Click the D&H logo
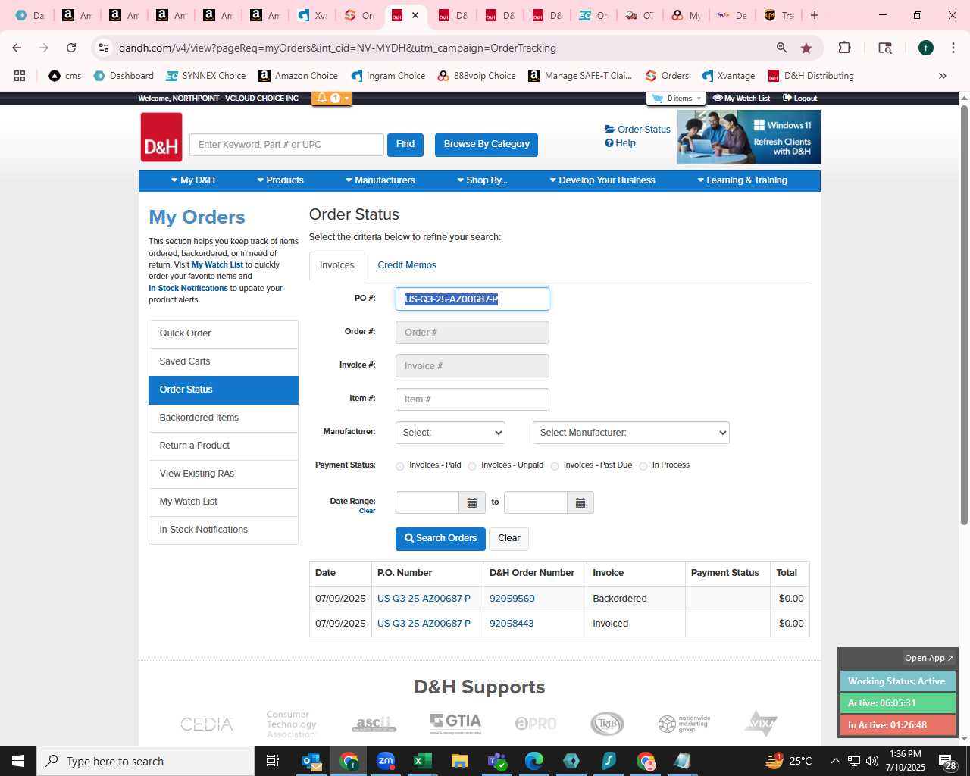This screenshot has width=970, height=776. (161, 137)
